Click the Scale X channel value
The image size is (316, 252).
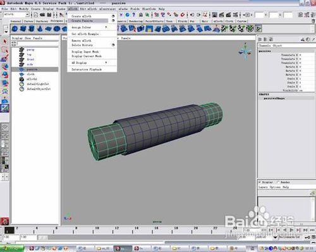click(307, 78)
